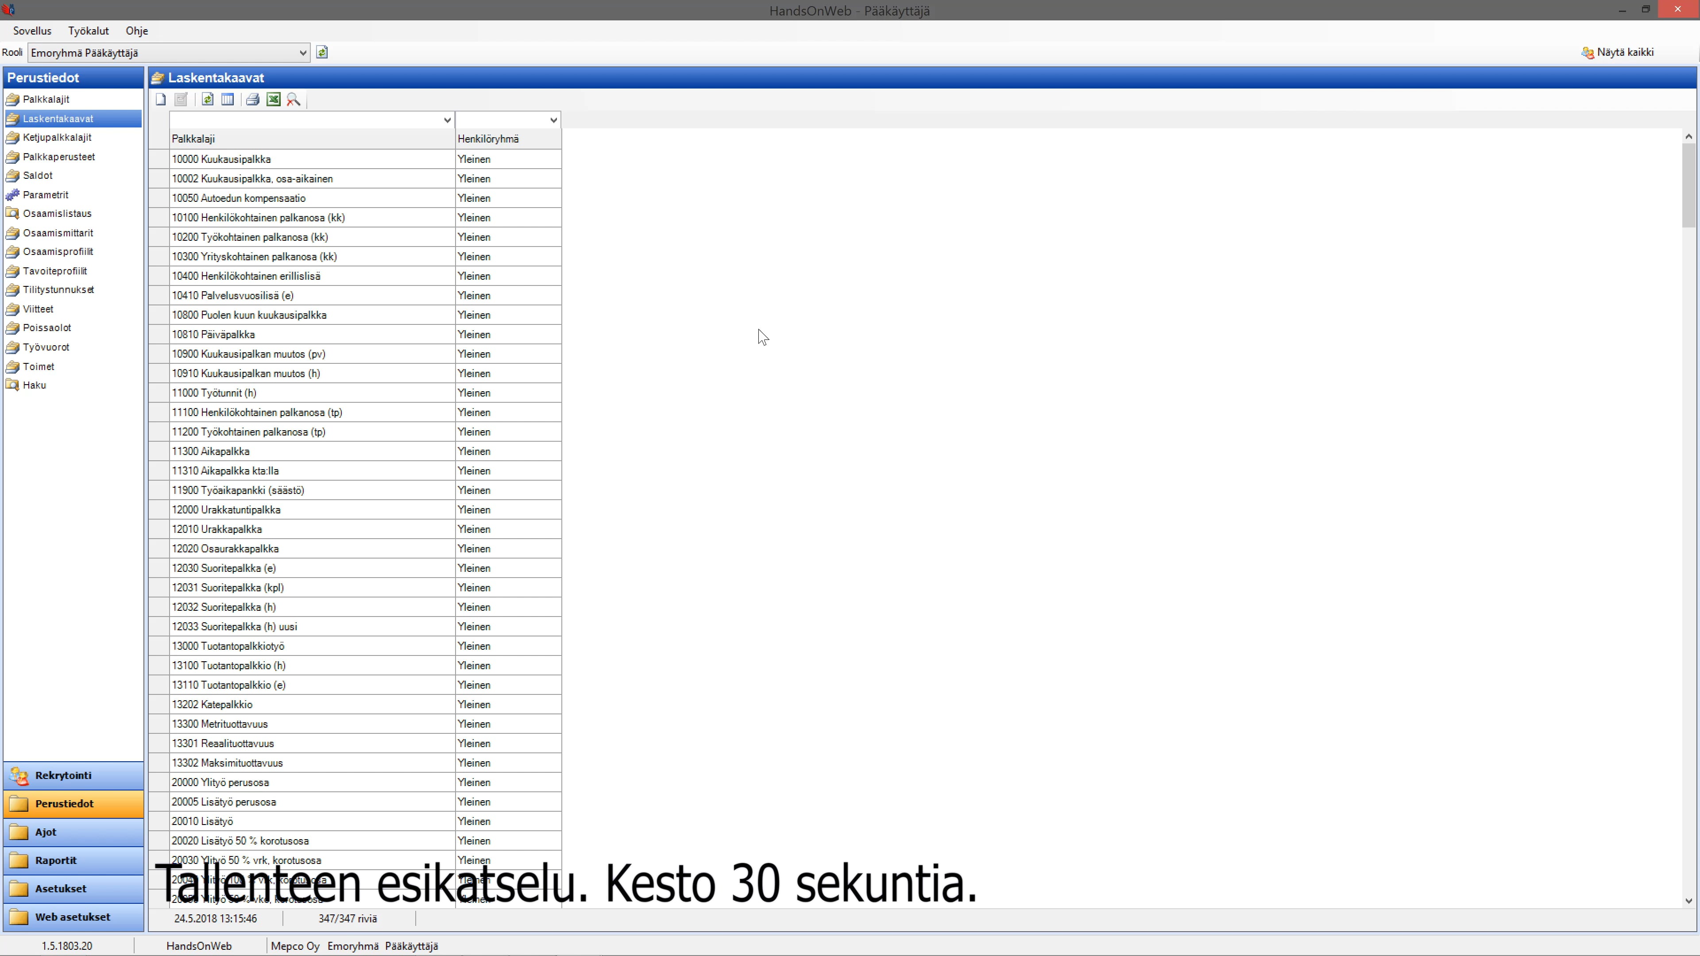The width and height of the screenshot is (1700, 956).
Task: Open the Palkkalaji filter dropdown above the table
Action: 448,120
